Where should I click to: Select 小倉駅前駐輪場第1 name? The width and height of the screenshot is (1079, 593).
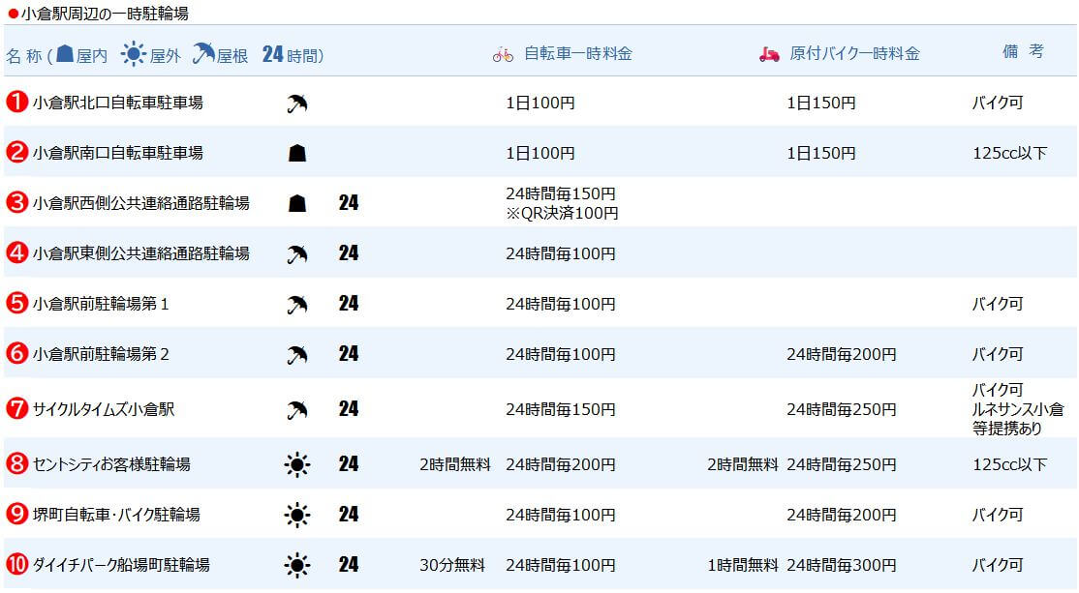pyautogui.click(x=101, y=304)
